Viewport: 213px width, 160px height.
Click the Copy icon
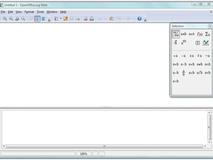point(105,19)
